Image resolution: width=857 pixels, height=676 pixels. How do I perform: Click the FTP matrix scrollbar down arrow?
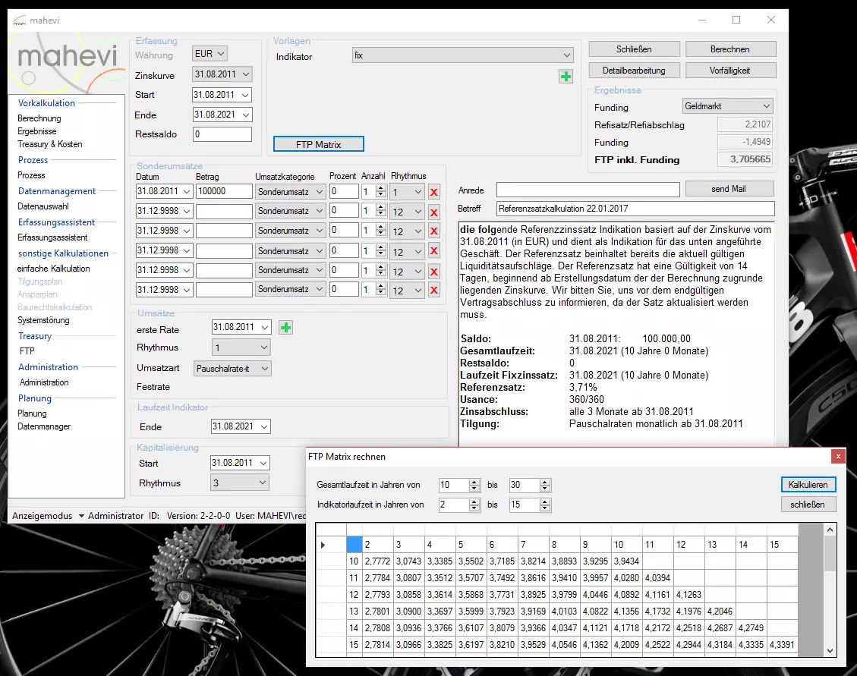coord(830,650)
